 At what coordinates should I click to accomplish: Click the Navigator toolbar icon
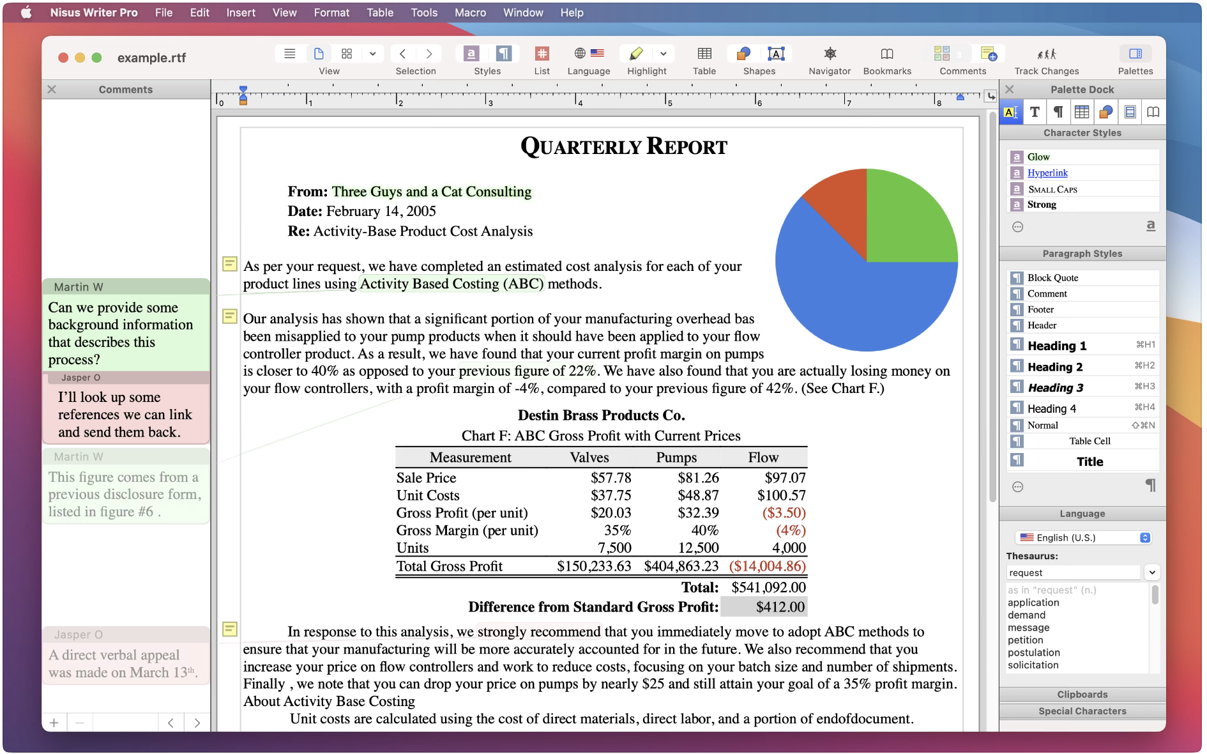coord(829,54)
